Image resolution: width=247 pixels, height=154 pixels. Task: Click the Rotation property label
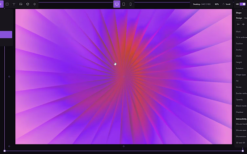coord(240,68)
